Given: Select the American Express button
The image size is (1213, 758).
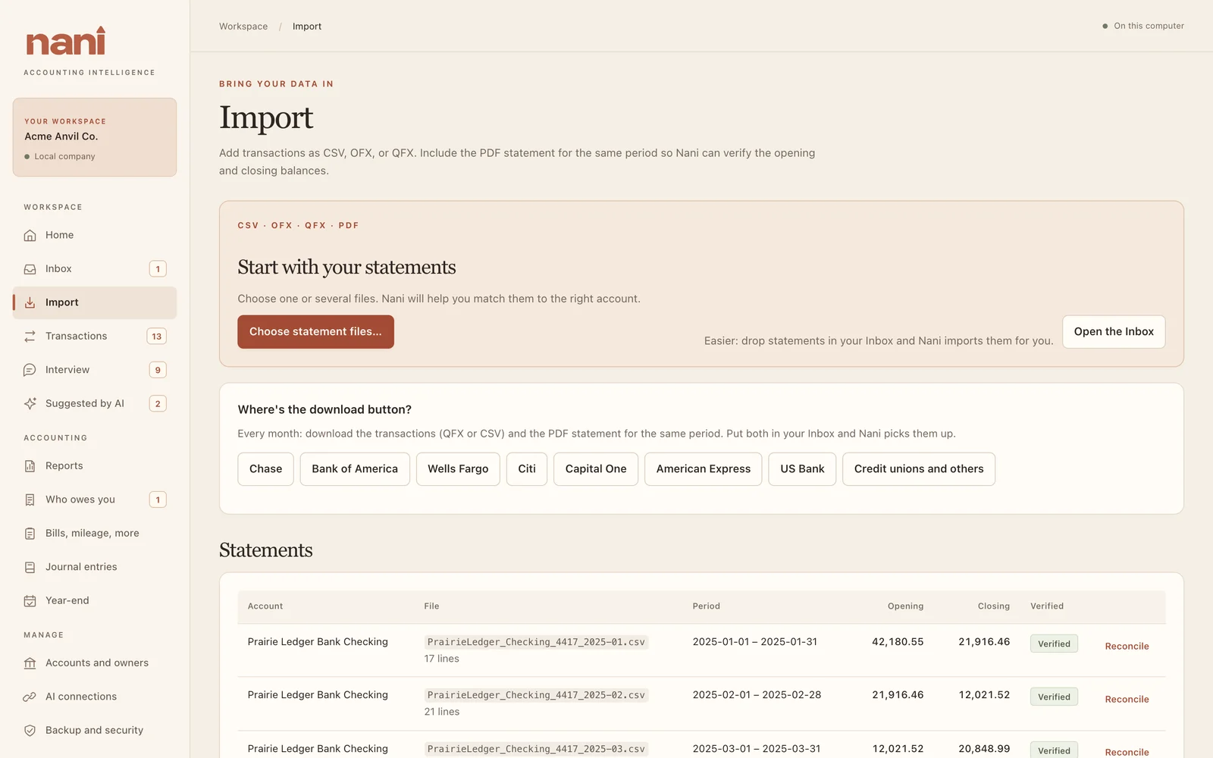Looking at the screenshot, I should tap(704, 469).
